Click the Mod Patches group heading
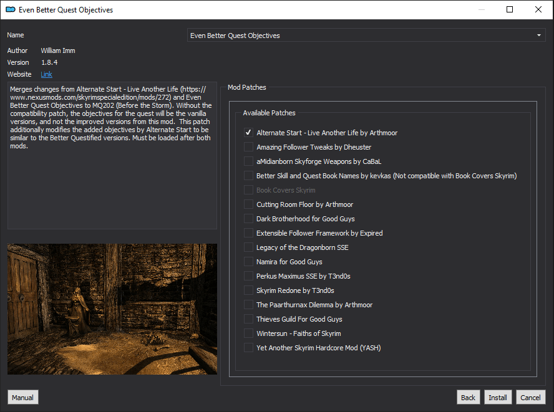The height and width of the screenshot is (412, 554). (246, 87)
